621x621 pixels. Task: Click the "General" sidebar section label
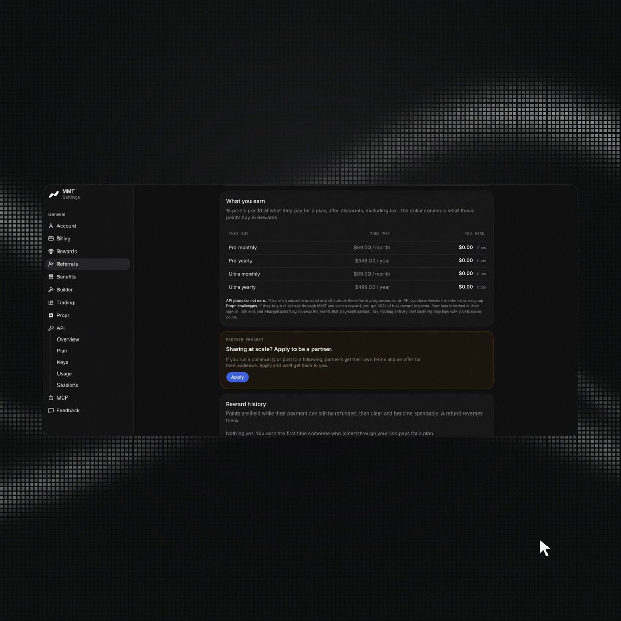tap(56, 214)
